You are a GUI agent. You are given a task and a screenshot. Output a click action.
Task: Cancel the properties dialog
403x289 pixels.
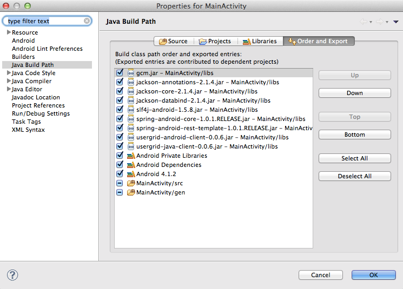coord(320,275)
